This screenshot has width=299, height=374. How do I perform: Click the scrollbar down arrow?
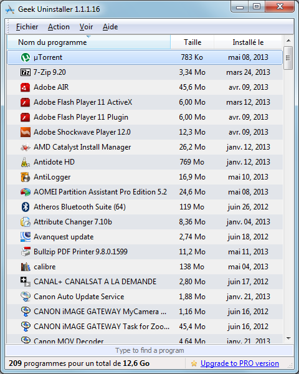[x=288, y=338]
